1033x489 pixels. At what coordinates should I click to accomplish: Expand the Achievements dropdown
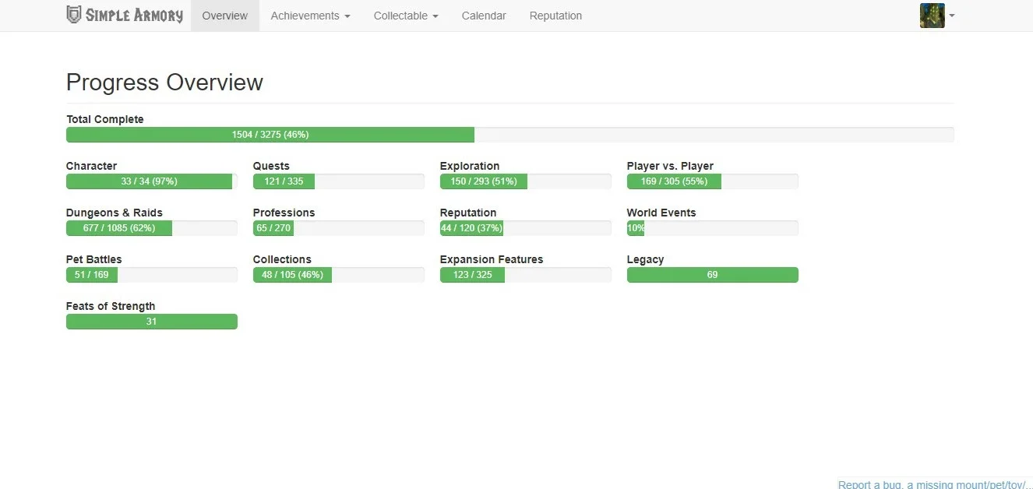point(310,16)
